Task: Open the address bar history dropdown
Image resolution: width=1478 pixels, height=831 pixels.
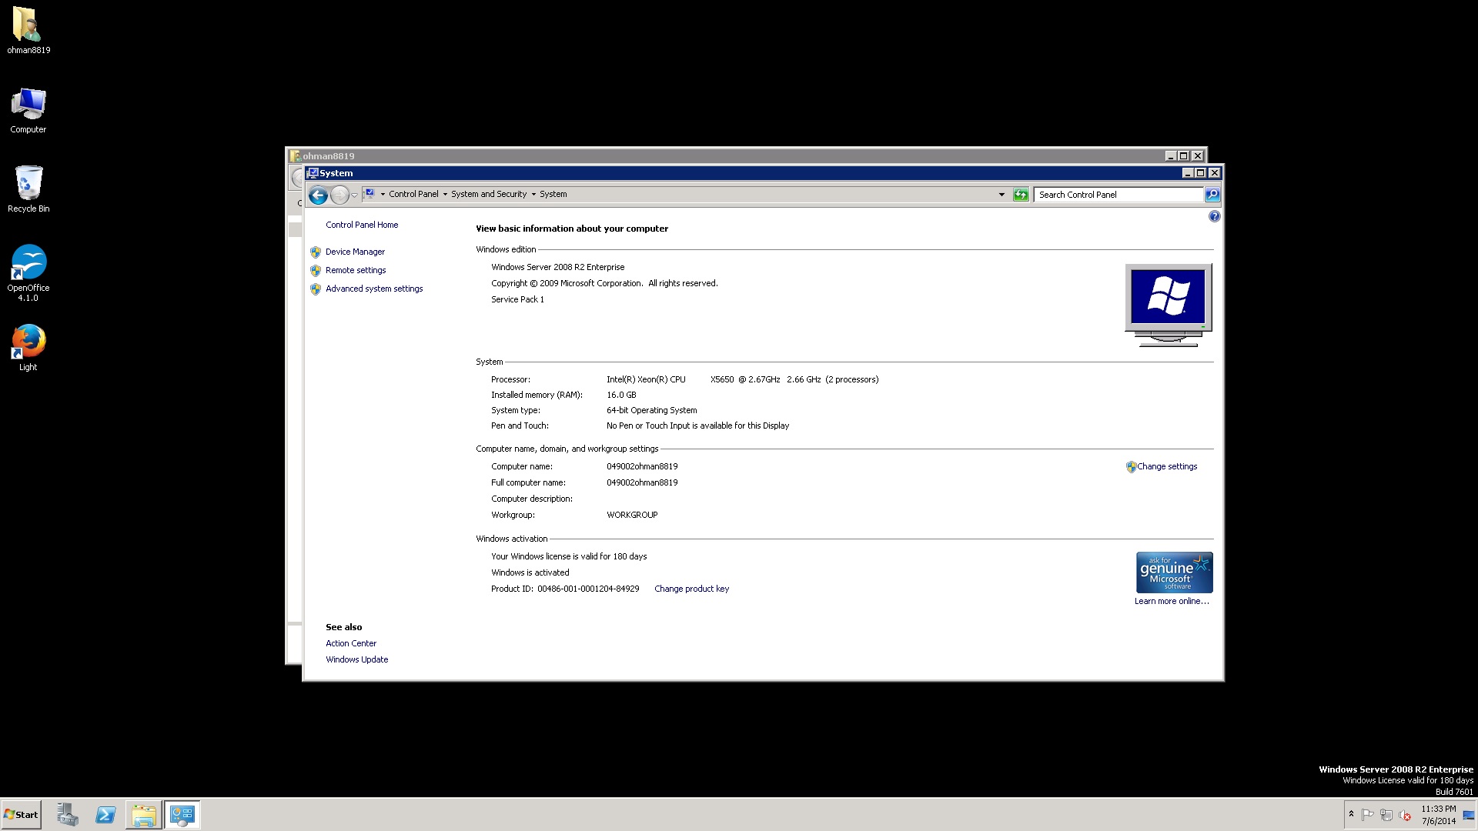Action: click(x=1001, y=195)
